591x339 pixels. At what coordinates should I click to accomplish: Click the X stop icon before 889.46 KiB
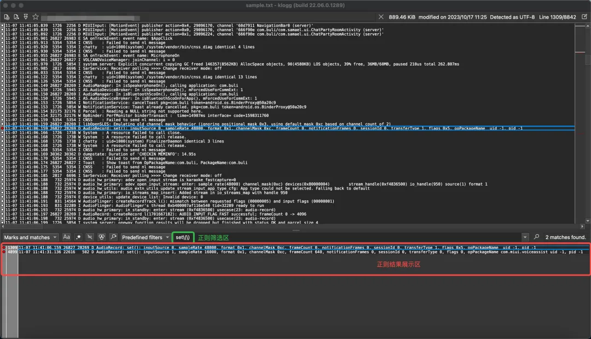pyautogui.click(x=381, y=17)
